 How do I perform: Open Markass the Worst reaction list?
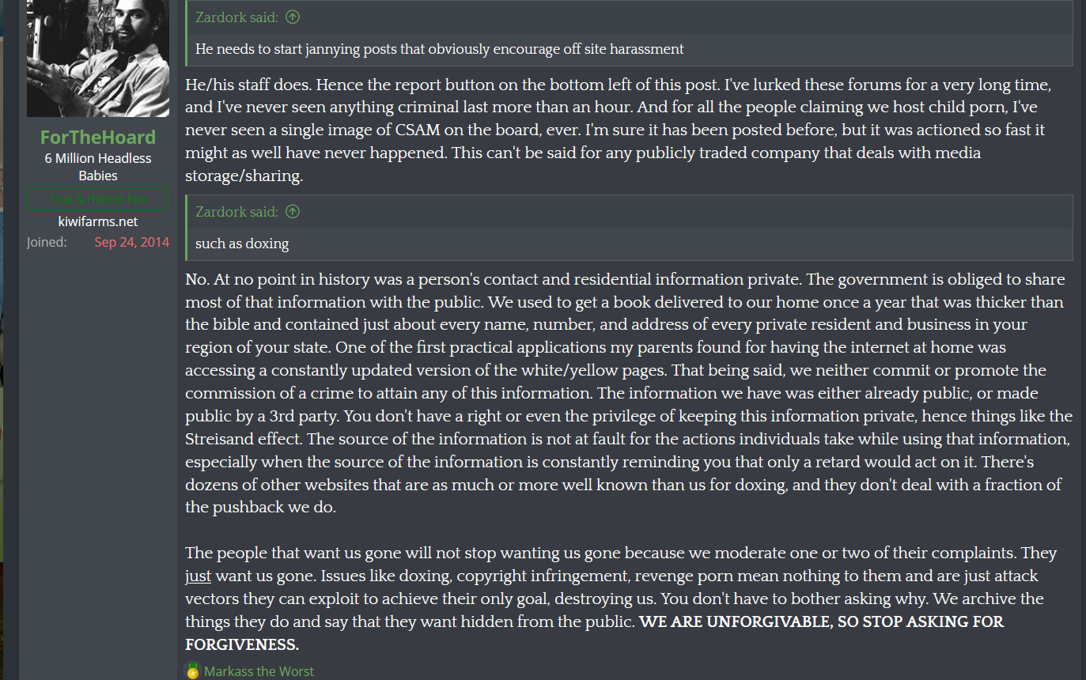(x=259, y=671)
